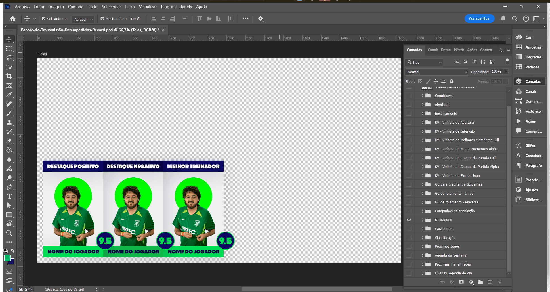Open the Filtro menu
This screenshot has height=292, width=550.
click(130, 7)
